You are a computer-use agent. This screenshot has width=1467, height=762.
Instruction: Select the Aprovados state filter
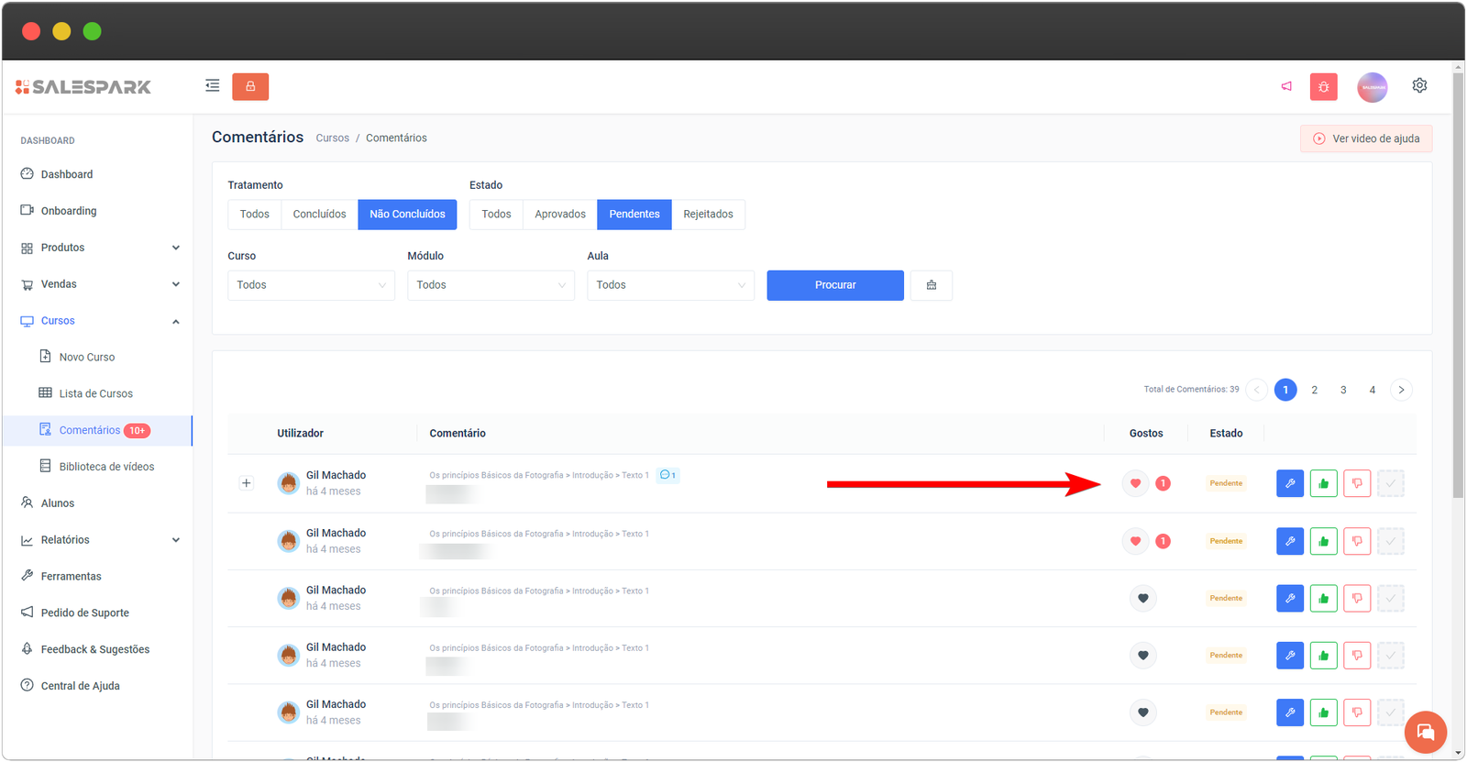[559, 215]
